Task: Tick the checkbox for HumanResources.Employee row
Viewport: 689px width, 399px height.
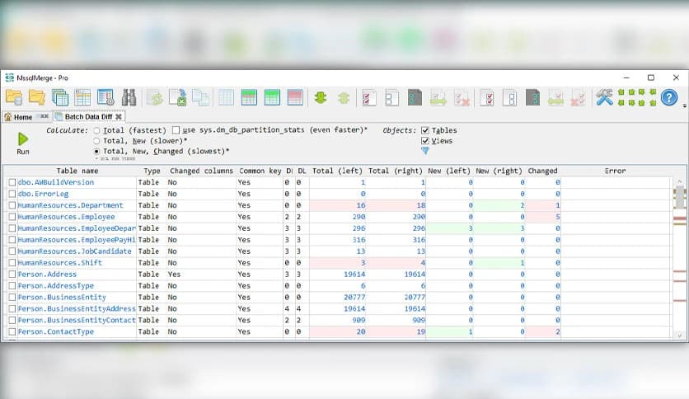Action: pos(12,217)
